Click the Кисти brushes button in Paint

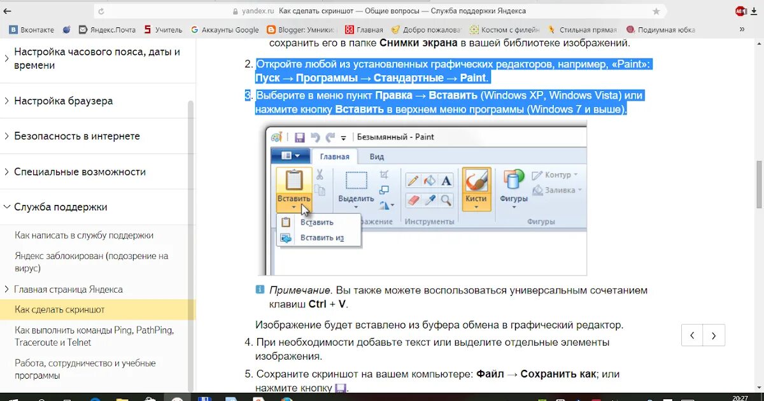pos(476,189)
